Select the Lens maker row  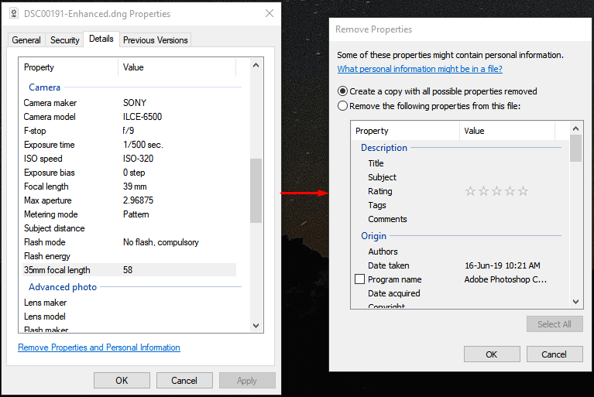coord(129,303)
